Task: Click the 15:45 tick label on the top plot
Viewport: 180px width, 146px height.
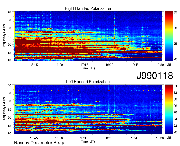Action: click(34, 65)
